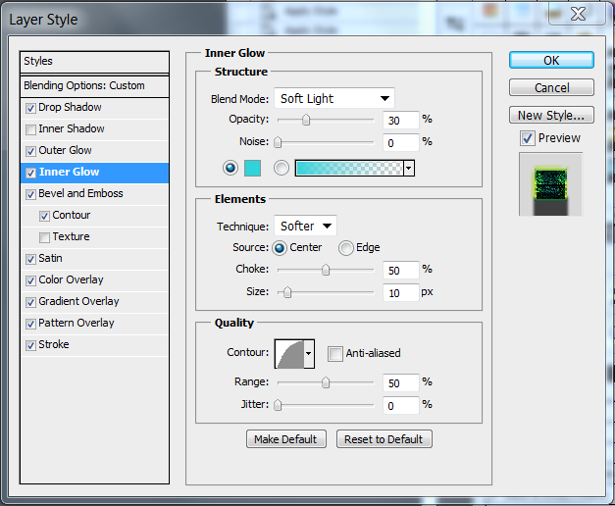Select the gradient radio button
This screenshot has height=506, width=615.
pos(282,168)
